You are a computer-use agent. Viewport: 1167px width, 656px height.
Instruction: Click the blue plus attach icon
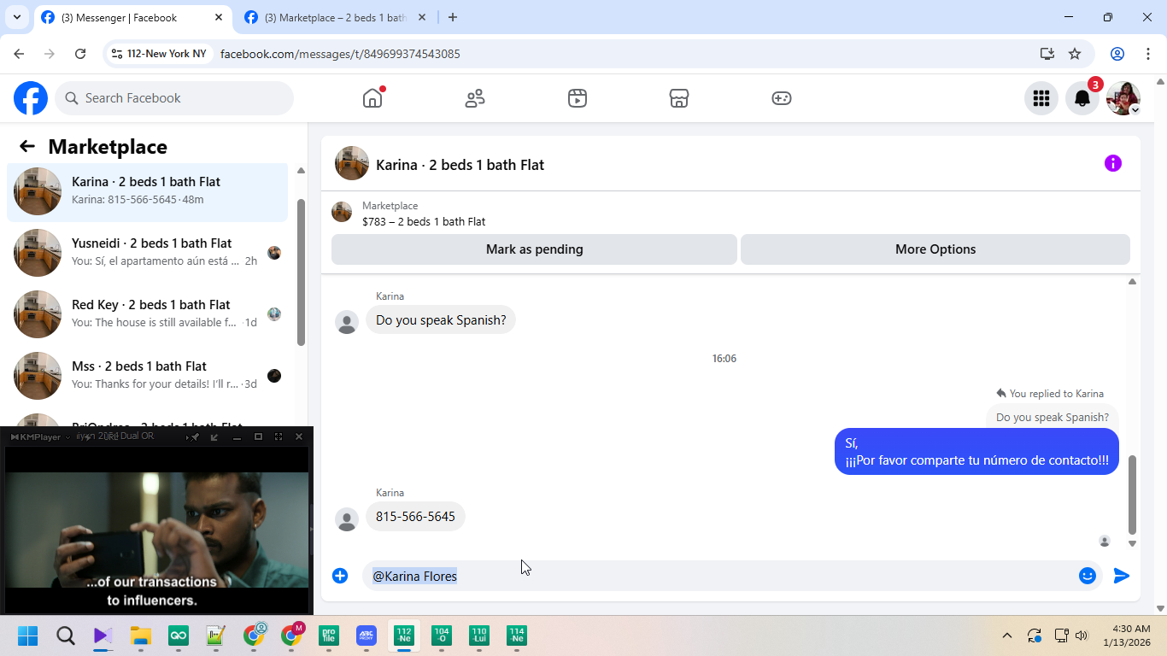[x=340, y=576]
